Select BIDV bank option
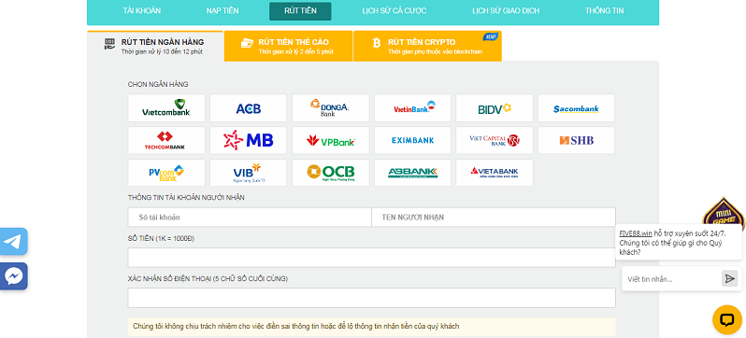 (495, 108)
